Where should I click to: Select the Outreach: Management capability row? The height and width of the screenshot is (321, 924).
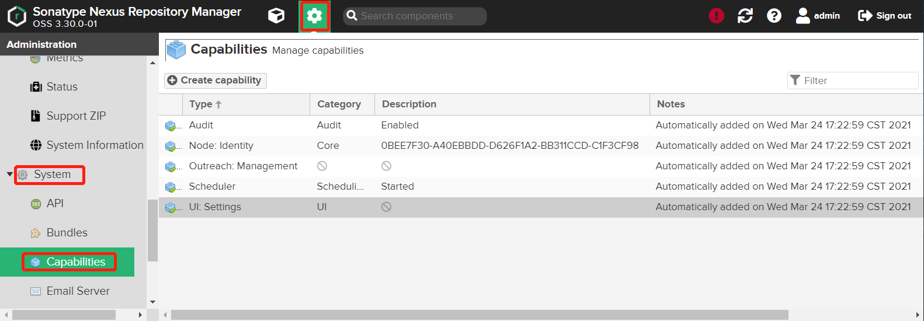(243, 166)
